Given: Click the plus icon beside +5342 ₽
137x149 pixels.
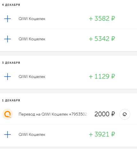Looking at the screenshot, I should [7, 39].
